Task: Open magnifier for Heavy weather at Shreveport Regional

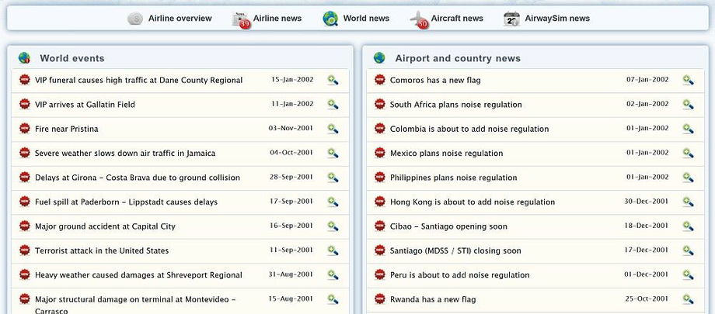Action: pyautogui.click(x=333, y=275)
